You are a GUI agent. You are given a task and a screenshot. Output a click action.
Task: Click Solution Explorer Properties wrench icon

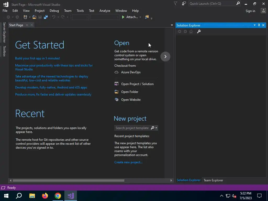coord(199,32)
